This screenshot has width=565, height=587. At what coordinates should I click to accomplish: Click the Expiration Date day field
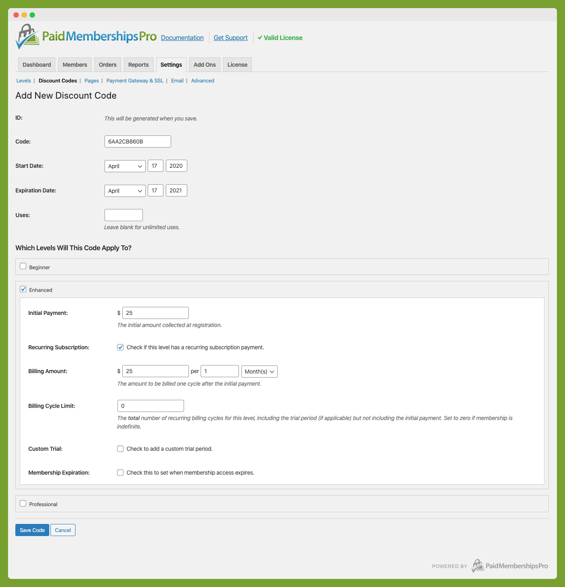pos(155,190)
